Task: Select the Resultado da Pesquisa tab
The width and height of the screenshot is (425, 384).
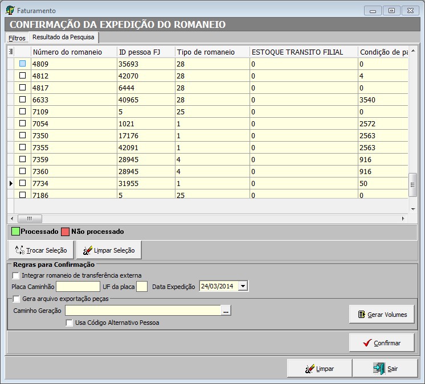Action: [x=64, y=38]
